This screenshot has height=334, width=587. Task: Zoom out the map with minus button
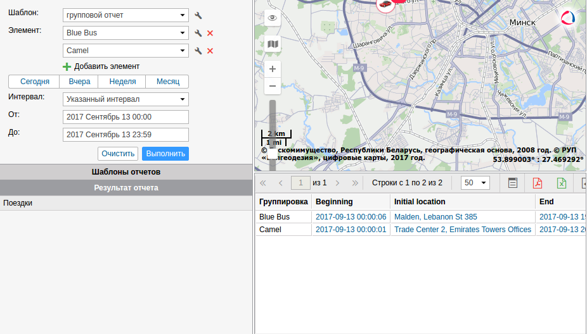(273, 86)
